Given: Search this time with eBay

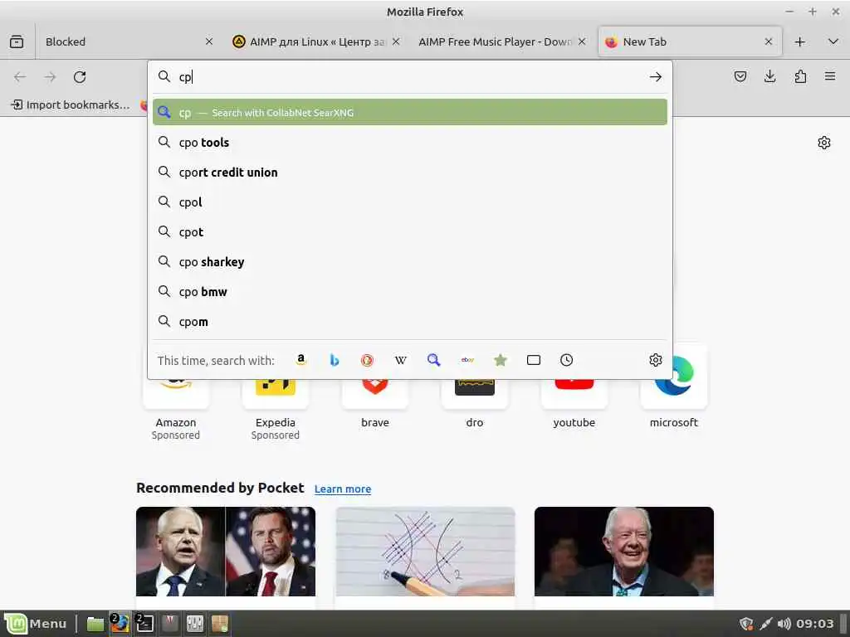Looking at the screenshot, I should coord(467,360).
